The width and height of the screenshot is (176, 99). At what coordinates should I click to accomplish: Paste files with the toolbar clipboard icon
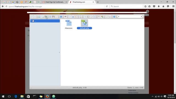(x=76, y=17)
